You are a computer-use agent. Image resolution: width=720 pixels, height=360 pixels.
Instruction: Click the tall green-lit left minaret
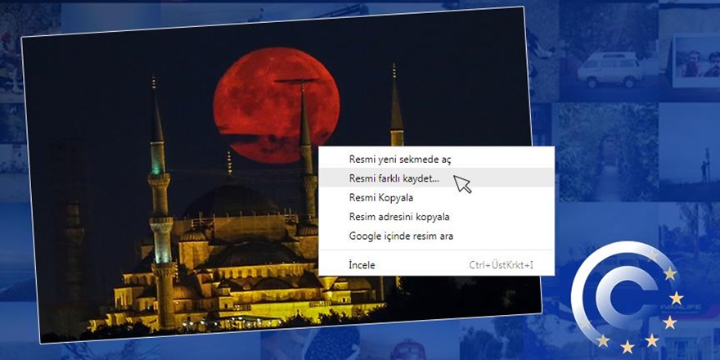tap(159, 188)
